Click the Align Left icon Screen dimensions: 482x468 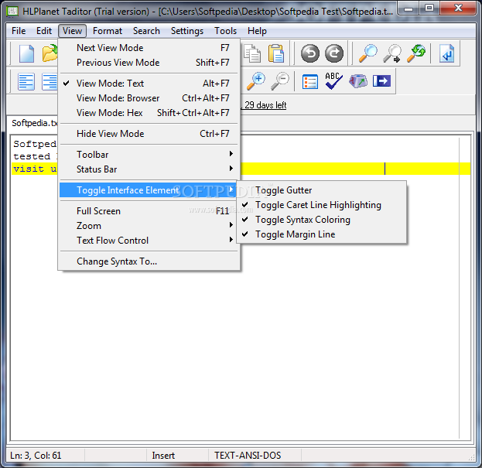click(x=26, y=81)
